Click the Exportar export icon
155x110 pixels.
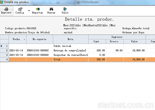coord(38,9)
